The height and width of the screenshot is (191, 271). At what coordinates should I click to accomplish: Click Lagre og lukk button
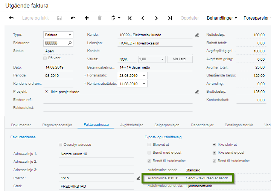(35, 18)
